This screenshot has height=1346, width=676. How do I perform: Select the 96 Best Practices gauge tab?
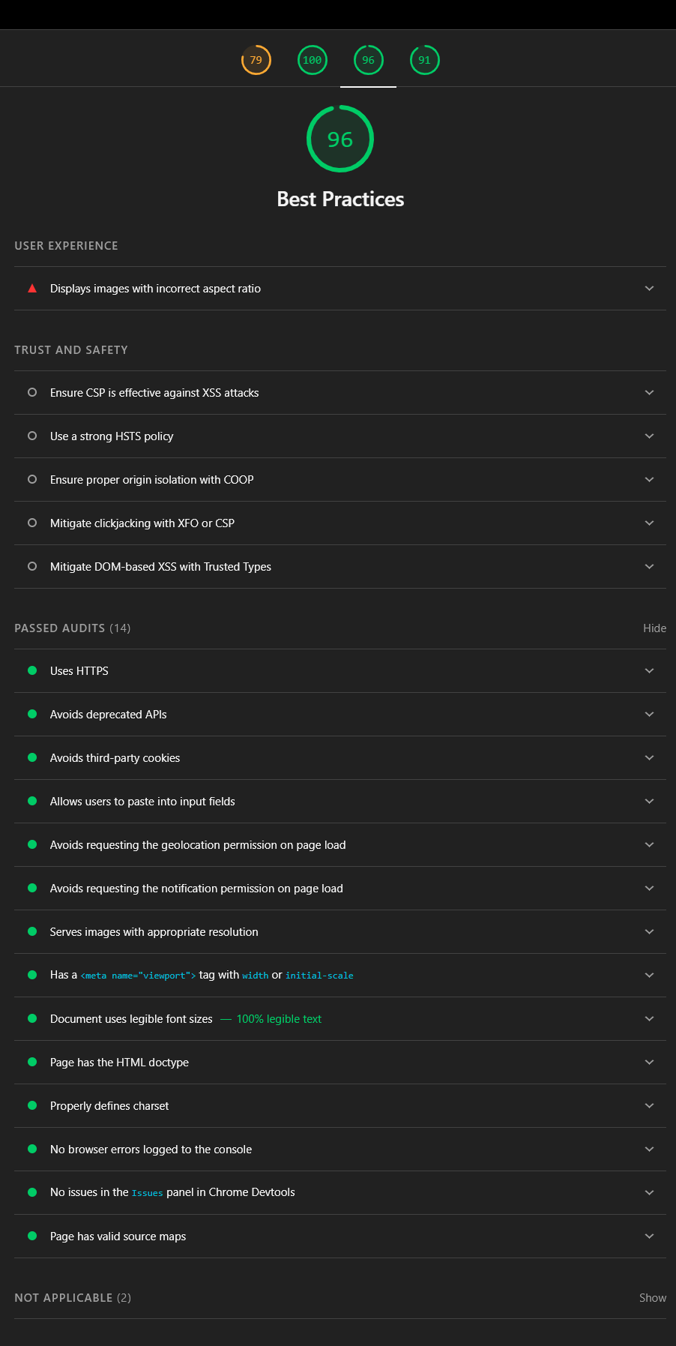click(368, 60)
